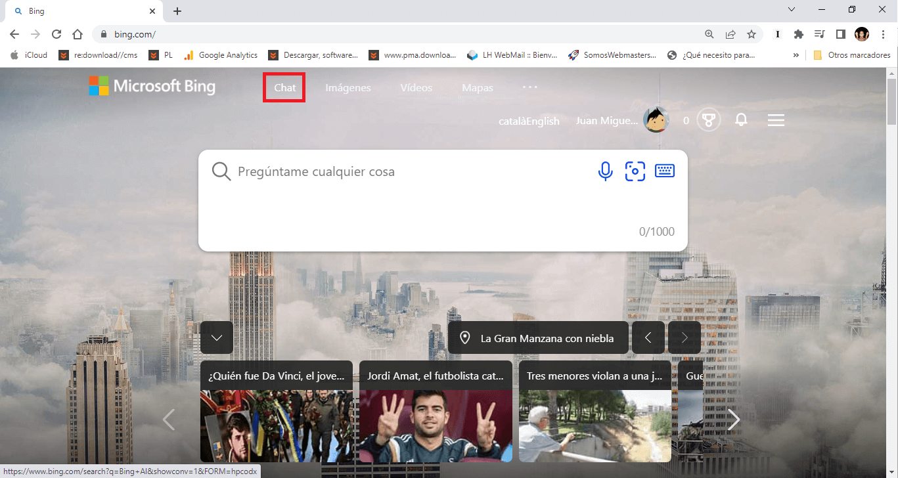The image size is (898, 478).
Task: Bookmark this page with the star icon
Action: pyautogui.click(x=752, y=34)
